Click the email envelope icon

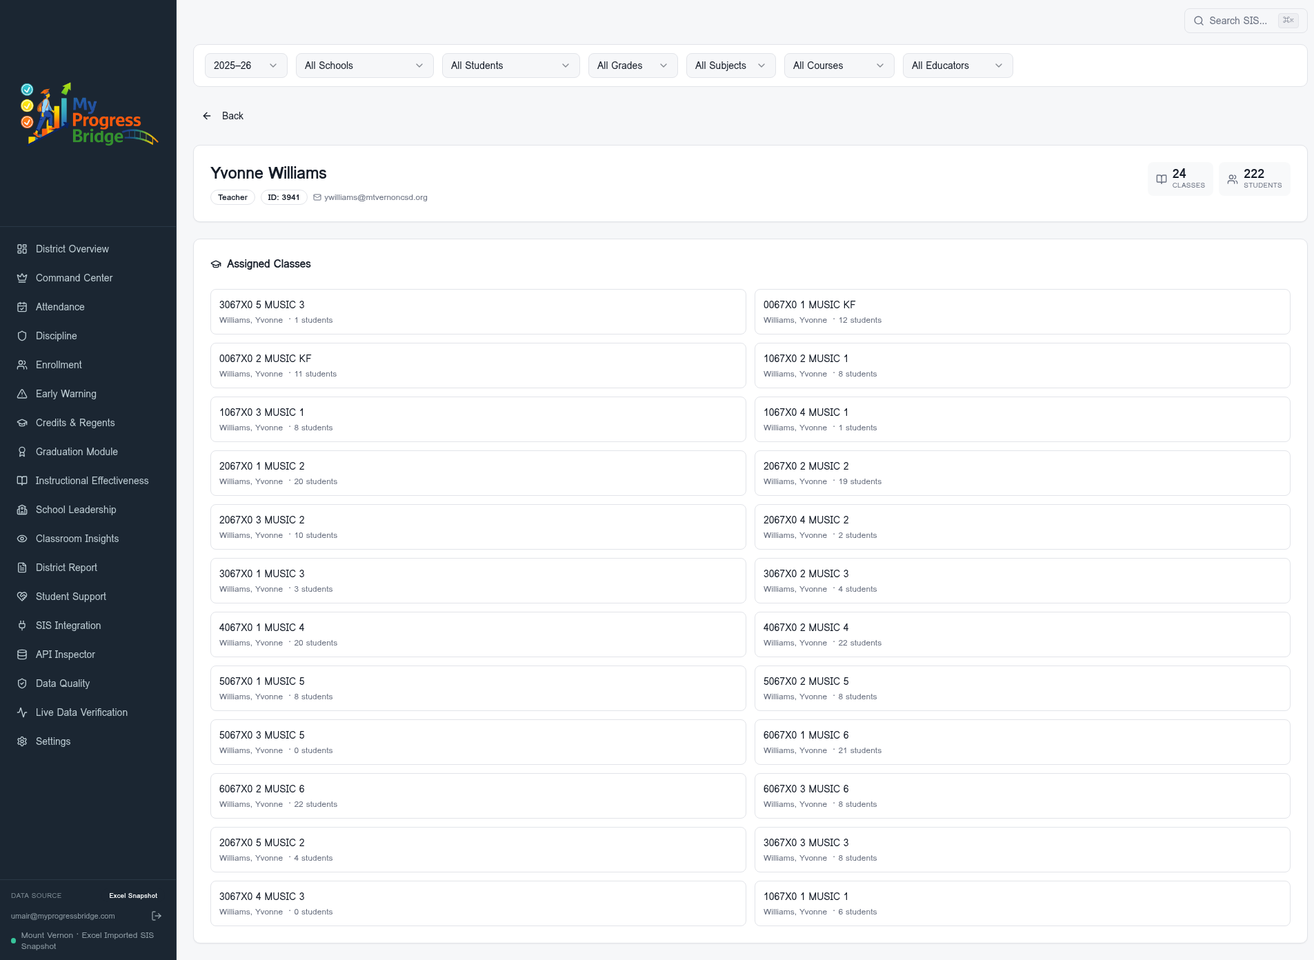point(317,197)
